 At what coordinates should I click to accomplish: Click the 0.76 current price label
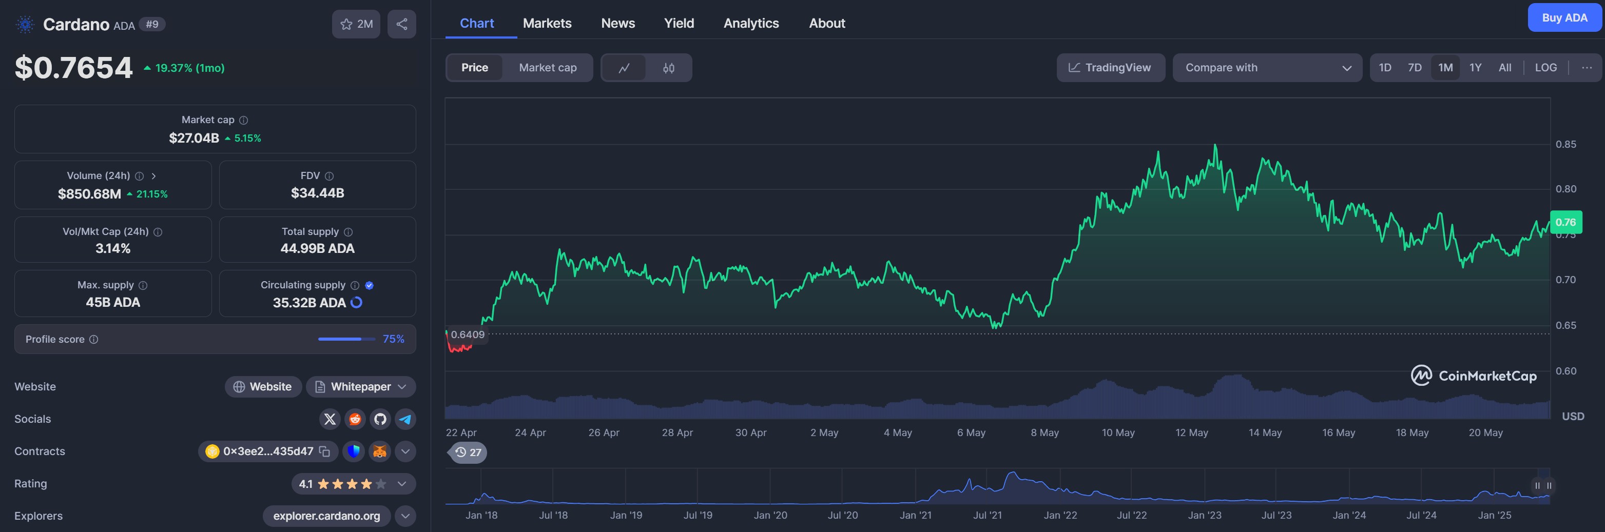pos(1566,223)
